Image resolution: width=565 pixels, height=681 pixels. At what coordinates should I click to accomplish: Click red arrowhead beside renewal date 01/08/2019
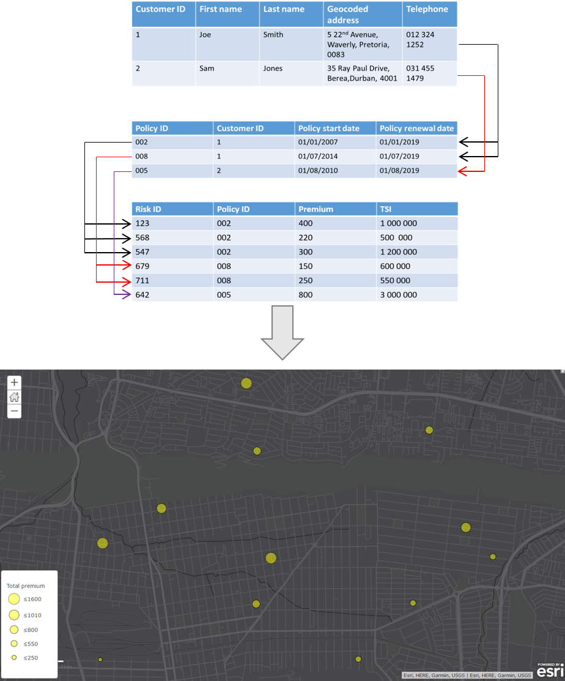(463, 171)
